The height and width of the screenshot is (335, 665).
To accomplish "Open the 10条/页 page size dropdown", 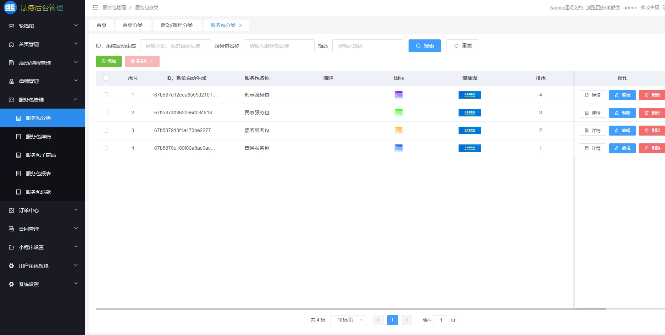I will click(x=348, y=320).
